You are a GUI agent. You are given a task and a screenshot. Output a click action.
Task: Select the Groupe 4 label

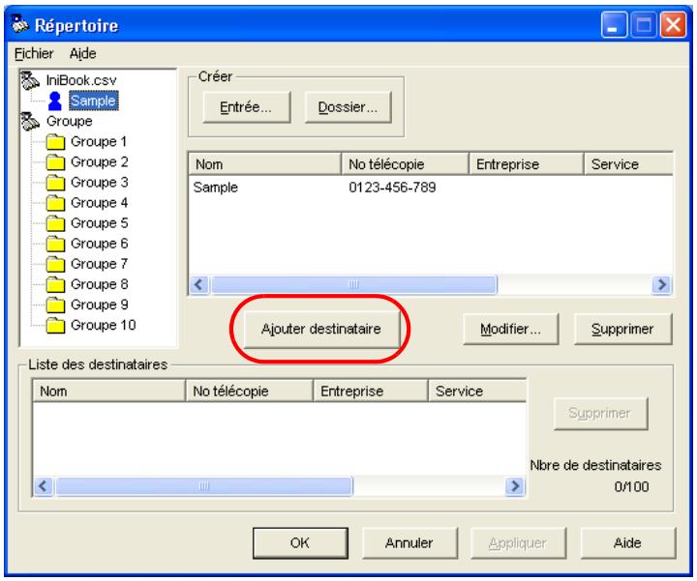(99, 203)
